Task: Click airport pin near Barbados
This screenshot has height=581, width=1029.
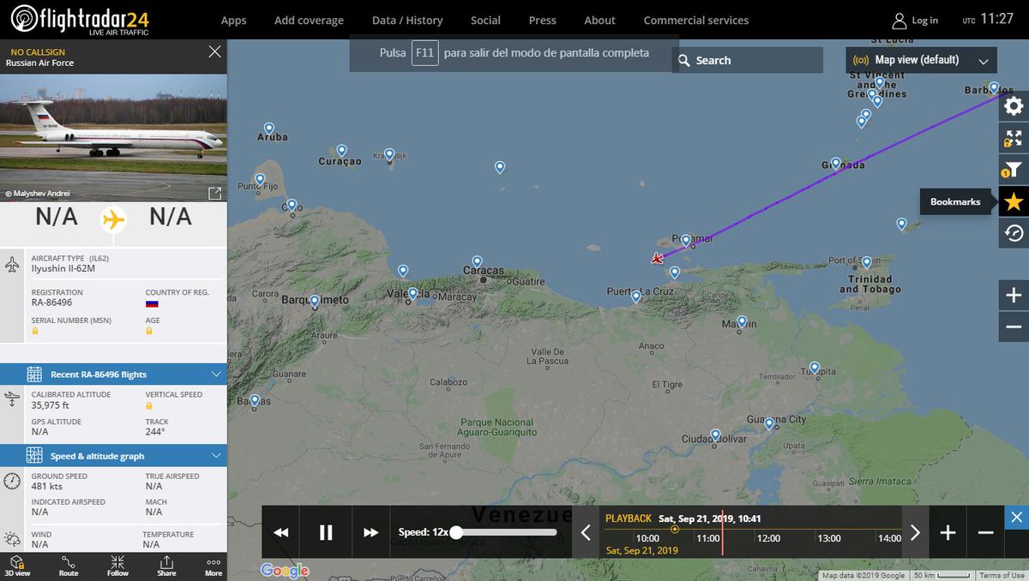Action: point(994,87)
